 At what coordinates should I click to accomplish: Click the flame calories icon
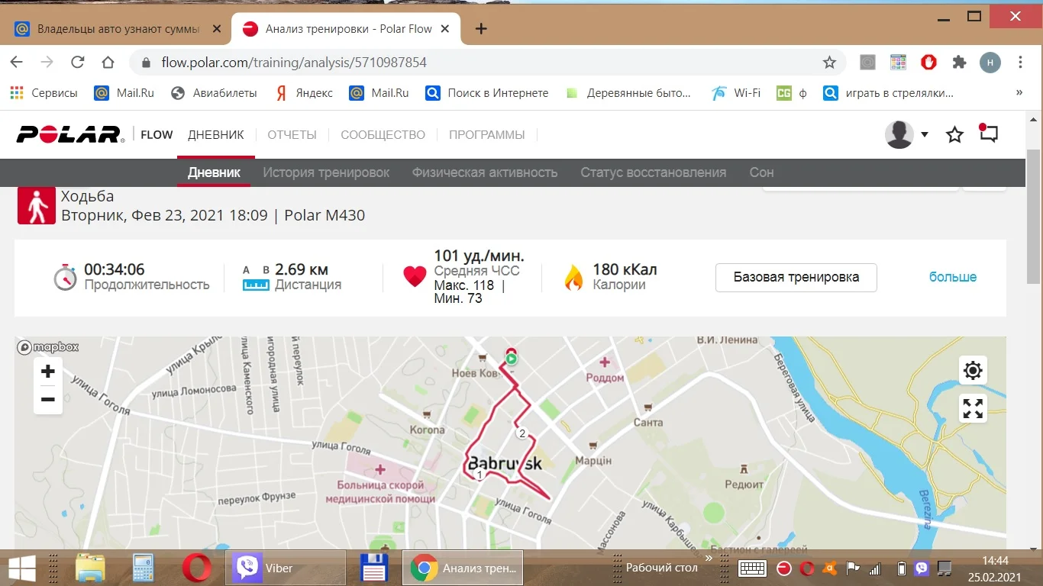(x=573, y=277)
